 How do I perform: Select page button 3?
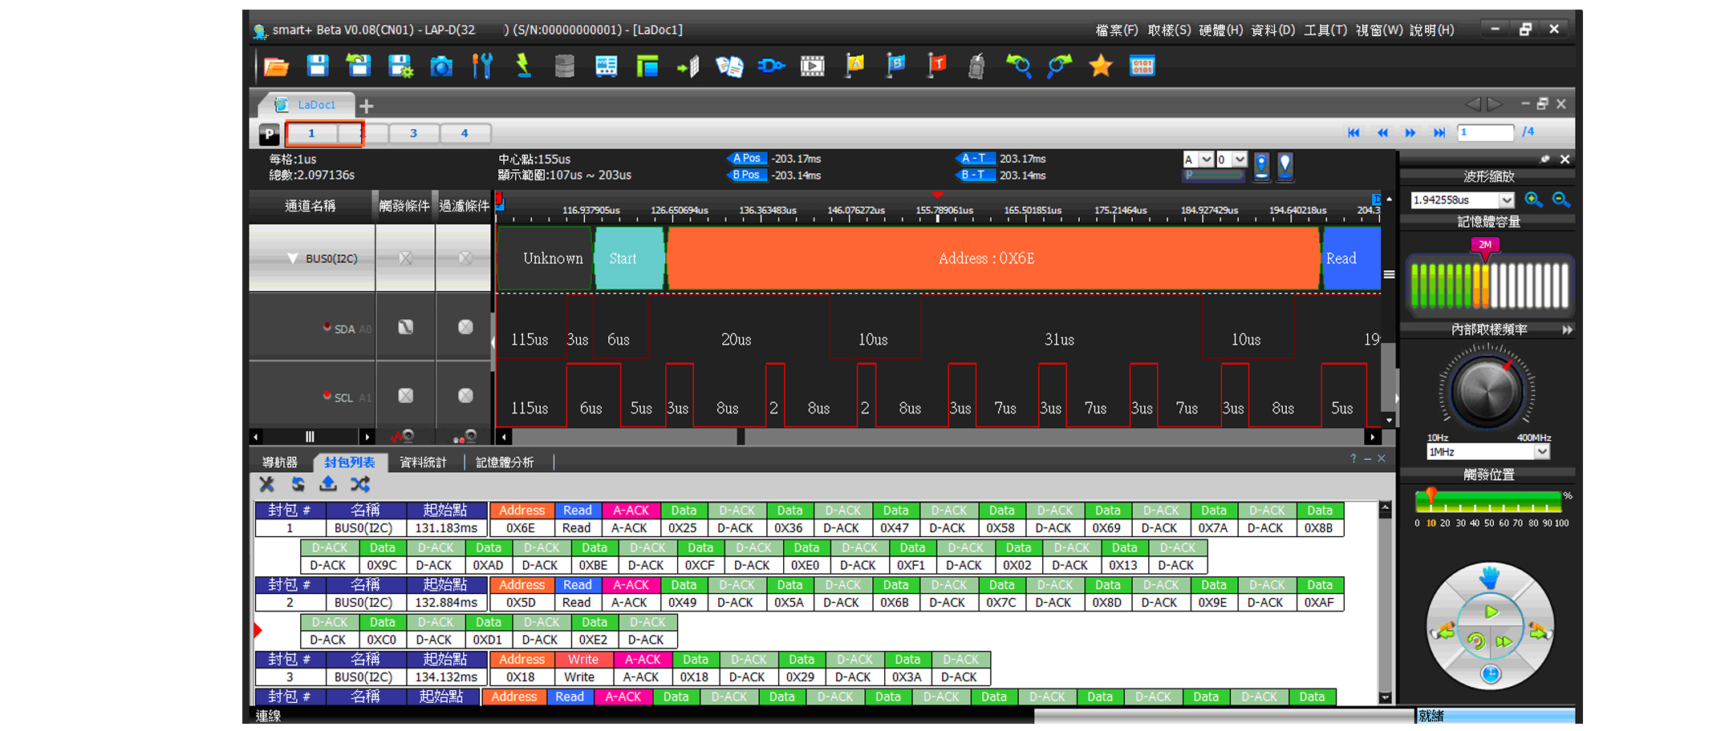pyautogui.click(x=413, y=133)
